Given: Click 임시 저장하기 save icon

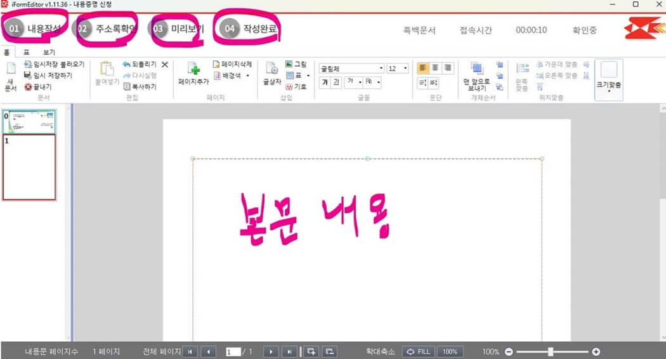Looking at the screenshot, I should 28,75.
